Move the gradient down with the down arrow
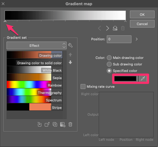 70,62
